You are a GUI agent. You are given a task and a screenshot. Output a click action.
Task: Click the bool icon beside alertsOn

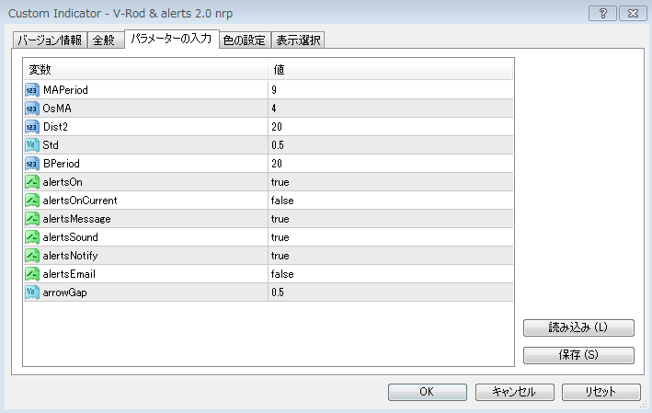tap(32, 182)
